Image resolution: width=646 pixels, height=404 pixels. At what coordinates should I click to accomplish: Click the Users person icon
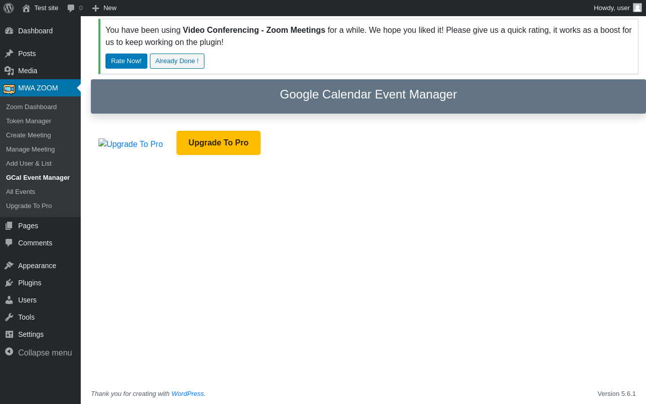point(9,300)
